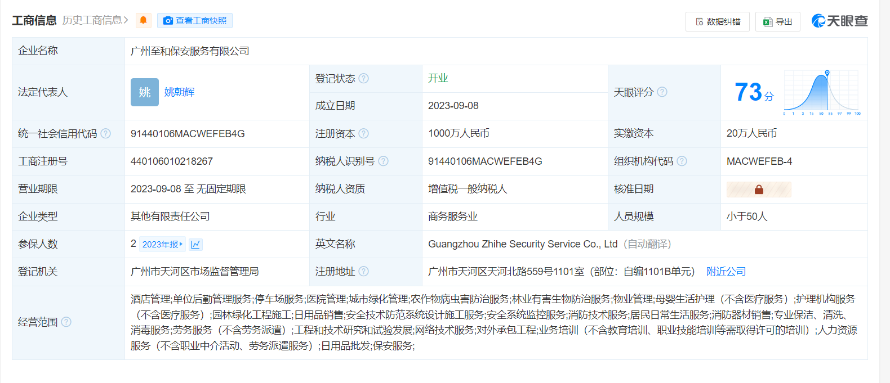
Task: Click the 天眼查 logo
Action: tap(839, 21)
